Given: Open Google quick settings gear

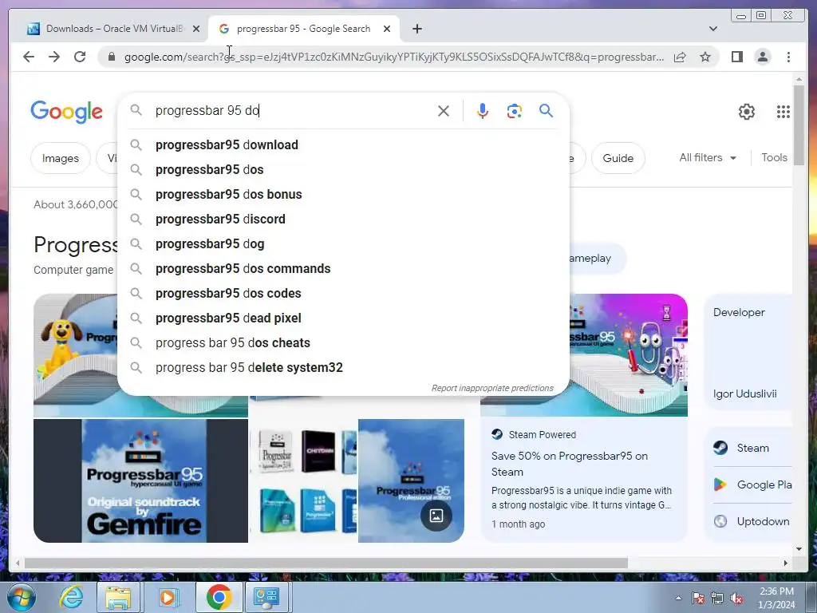Looking at the screenshot, I should 747,112.
